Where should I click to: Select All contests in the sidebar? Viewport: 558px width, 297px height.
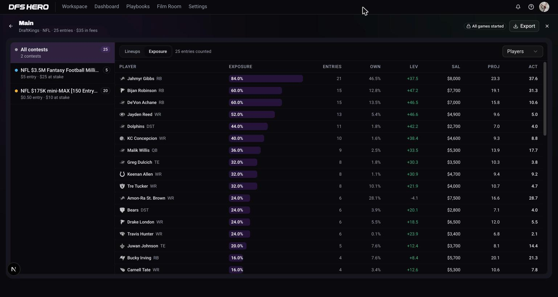(x=63, y=53)
